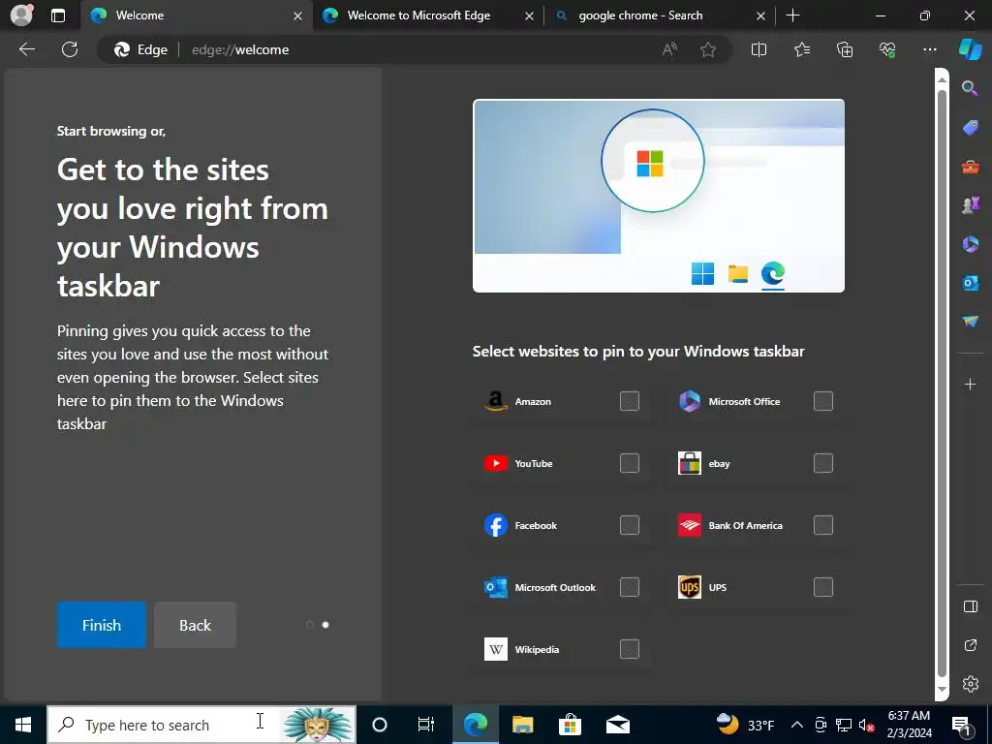Click the 33°F weather widget

point(745,725)
